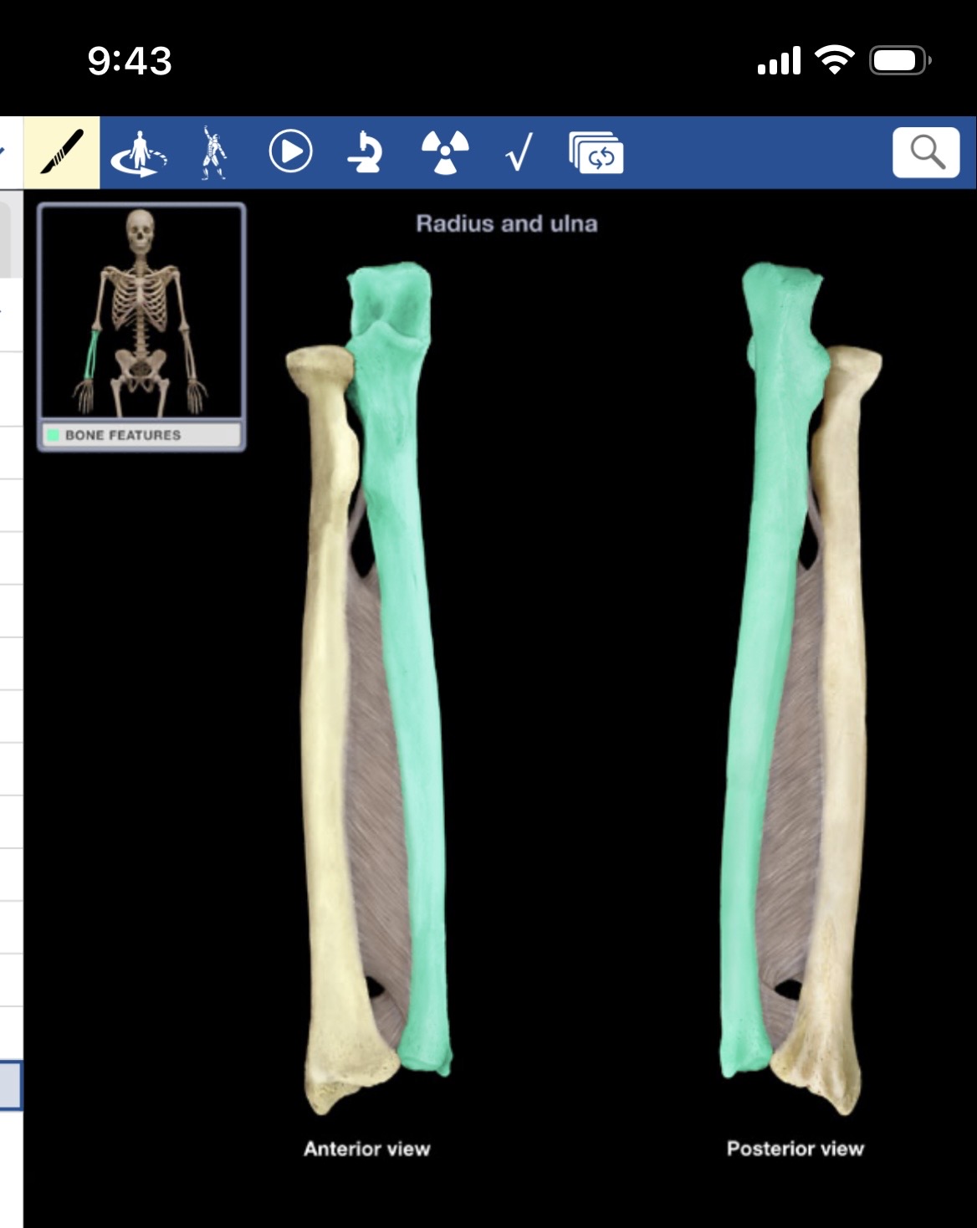
Task: Select the beige radius in anterior view
Action: coord(326,728)
